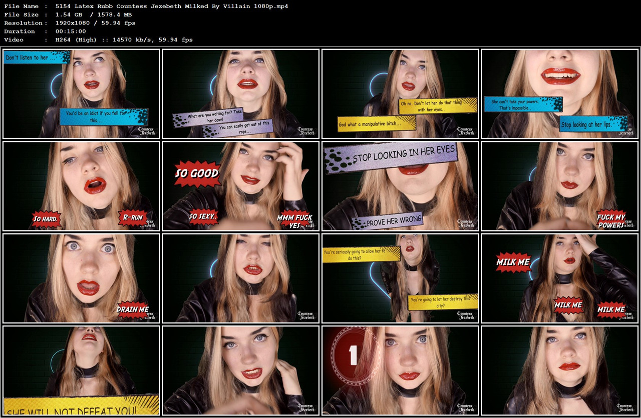Open the thumbnail with the "R-RUN" burst
The width and height of the screenshot is (641, 418).
[81, 186]
